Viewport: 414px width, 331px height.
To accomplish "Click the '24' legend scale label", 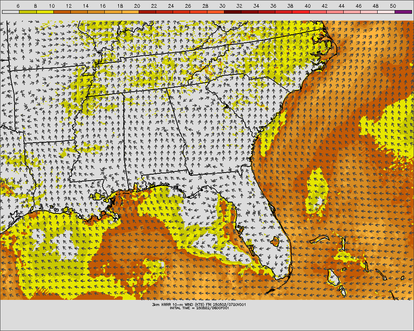I will tap(171, 6).
